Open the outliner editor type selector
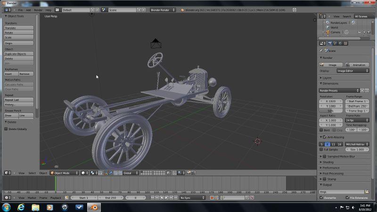Viewport: 377px width, 212px height. (322, 16)
